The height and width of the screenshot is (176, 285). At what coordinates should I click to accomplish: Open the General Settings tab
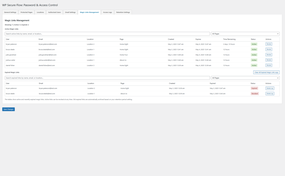click(x=10, y=12)
